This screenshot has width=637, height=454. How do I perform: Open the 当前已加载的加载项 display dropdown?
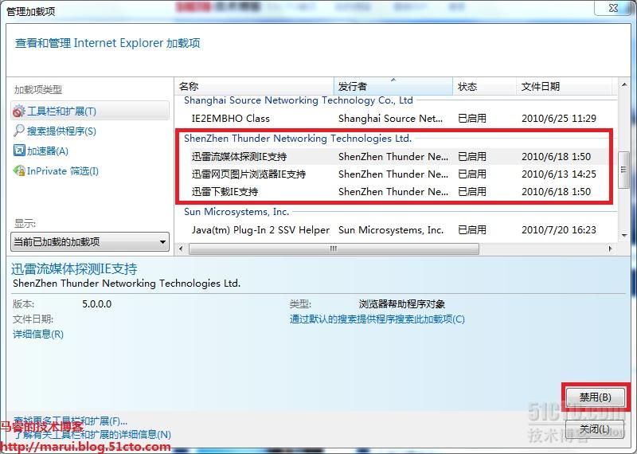[x=90, y=242]
